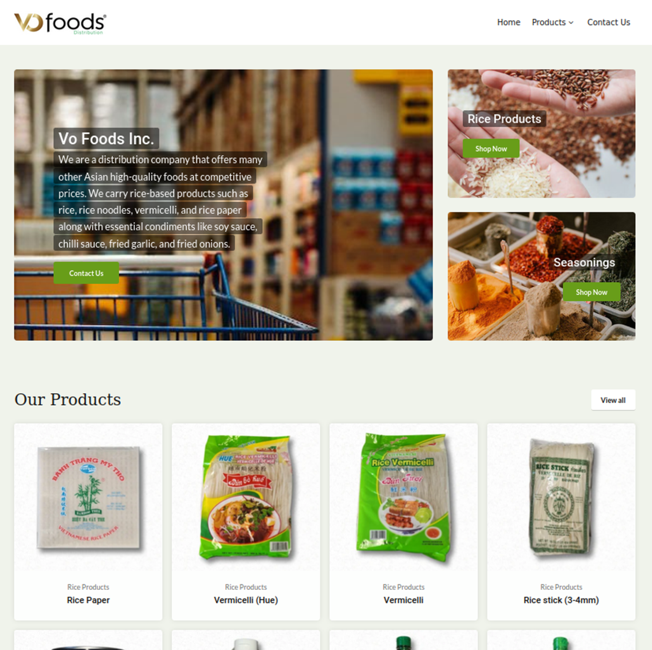Open the Vermicelli (Hue) title link
Viewport: 652px width, 650px height.
246,600
